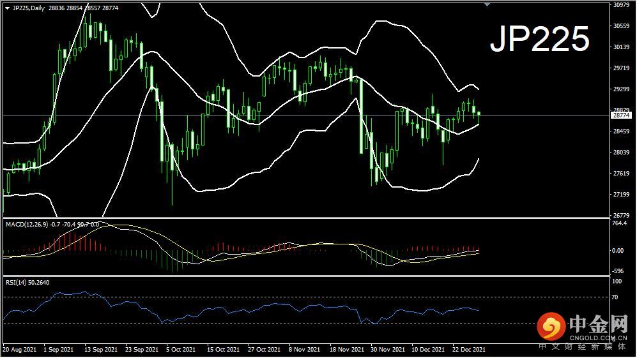The height and width of the screenshot is (358, 637).
Task: Click the OHLC values 28836 28854 28557 28774
Action: [84, 8]
